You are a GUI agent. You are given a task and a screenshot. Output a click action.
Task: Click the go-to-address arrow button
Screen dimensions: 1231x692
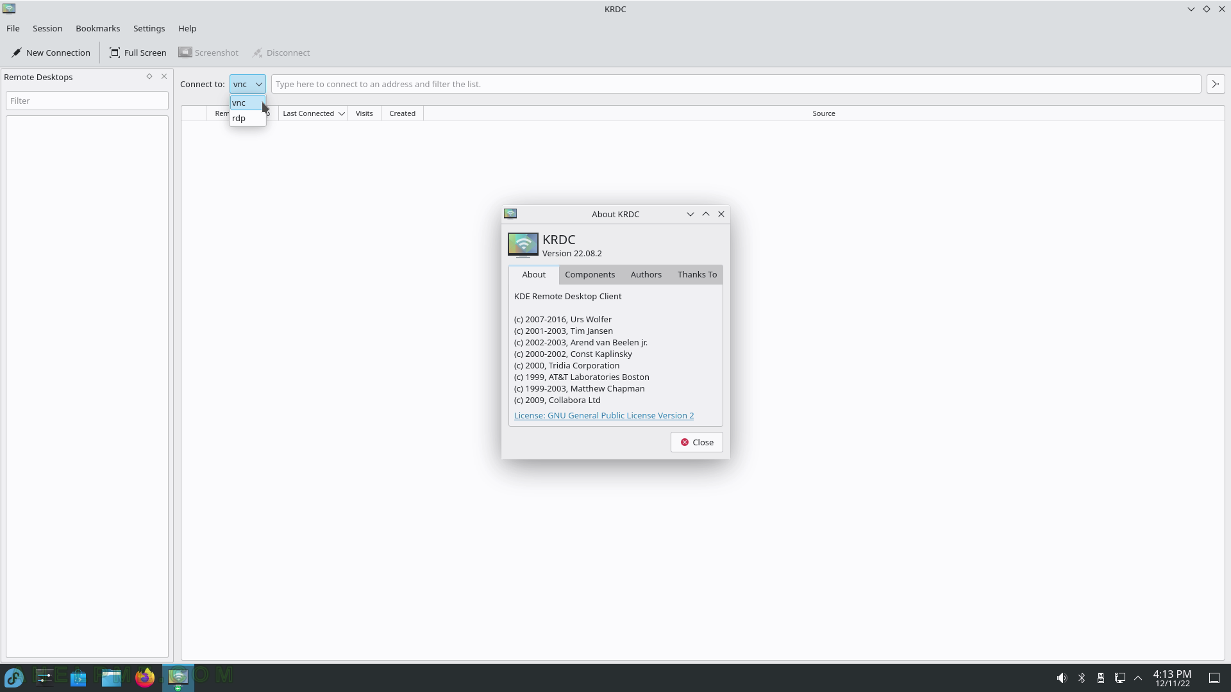coord(1216,84)
